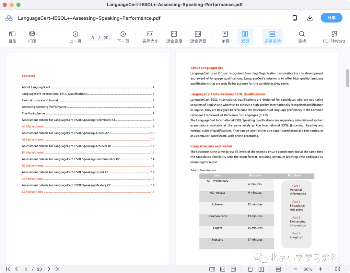The height and width of the screenshot is (273, 350).
Task: Jump to last page in bottom bar
Action: pyautogui.click(x=57, y=269)
